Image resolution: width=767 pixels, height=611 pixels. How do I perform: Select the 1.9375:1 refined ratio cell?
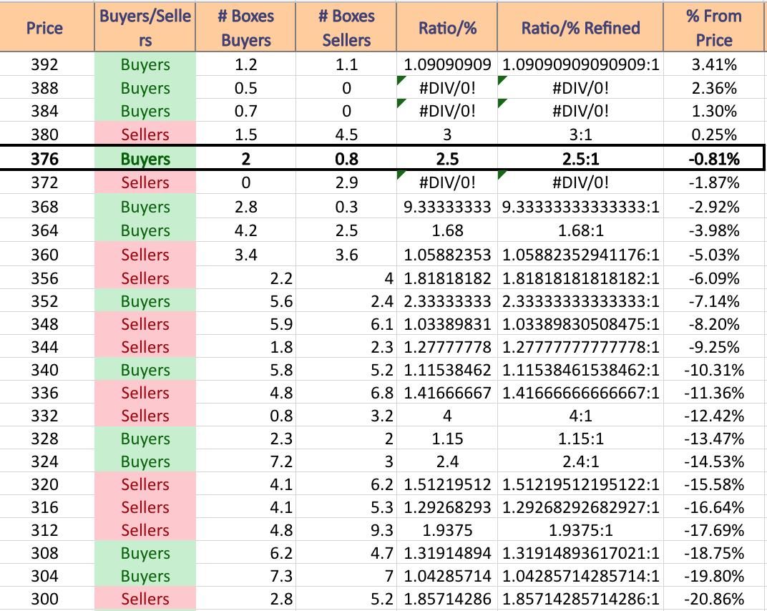tap(580, 530)
